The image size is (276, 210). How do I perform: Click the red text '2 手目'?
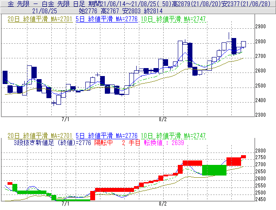tap(131, 143)
